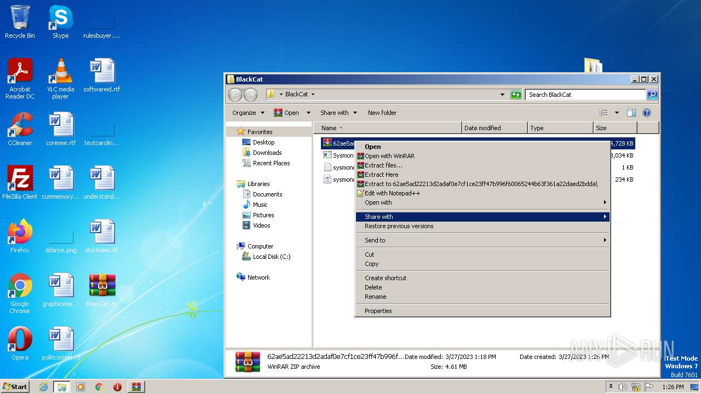Launch FileZilla Client shortcut
The width and height of the screenshot is (701, 394).
[x=20, y=183]
